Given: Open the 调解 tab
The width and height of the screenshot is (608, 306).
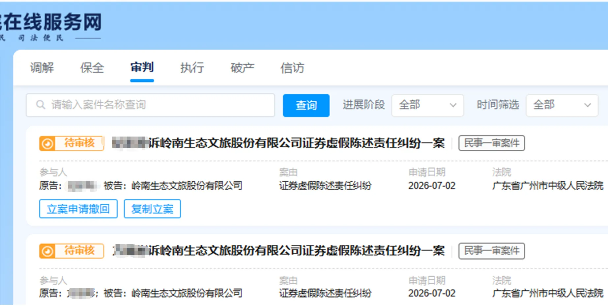Looking at the screenshot, I should coord(42,68).
